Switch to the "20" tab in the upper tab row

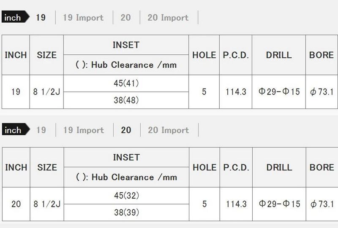[125, 18]
